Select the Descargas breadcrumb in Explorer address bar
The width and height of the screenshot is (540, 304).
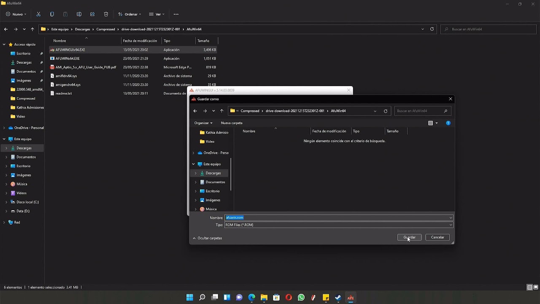tap(82, 29)
